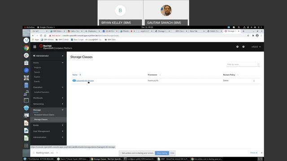Screen dimensions: 287x161
Task: Open Explore in the sidebar
Action: coord(37,77)
